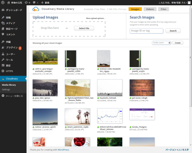The width and height of the screenshot is (192, 153).
Task: Open the Dashboard menu (ダッシュボード)
Action: 13,10
